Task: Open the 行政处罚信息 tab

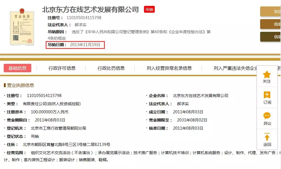Action: click(111, 68)
